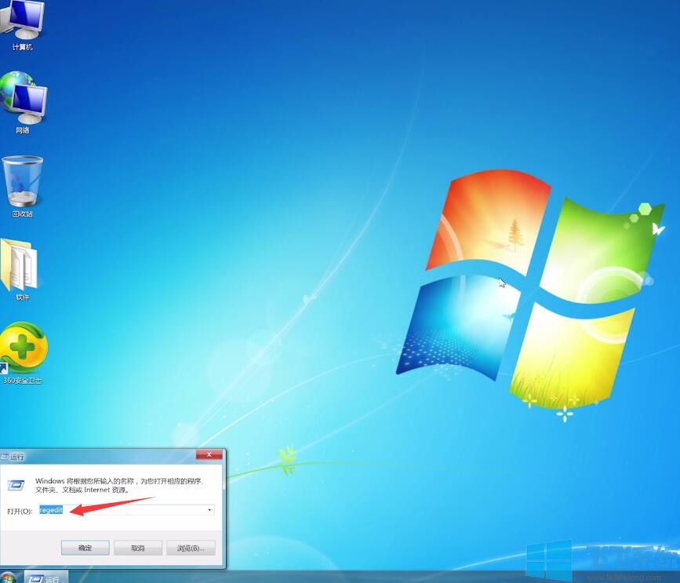Open file browser with 浏览(B)... button
The height and width of the screenshot is (583, 680).
pyautogui.click(x=191, y=548)
